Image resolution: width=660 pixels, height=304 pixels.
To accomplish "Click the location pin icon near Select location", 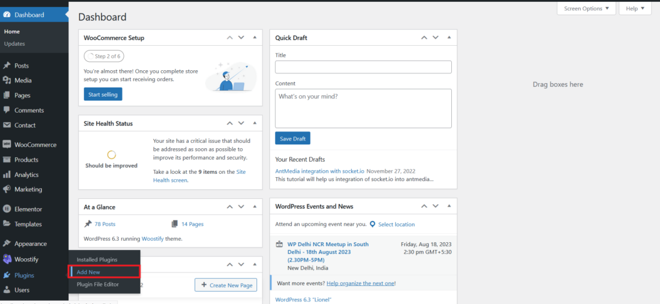I will coord(372,224).
